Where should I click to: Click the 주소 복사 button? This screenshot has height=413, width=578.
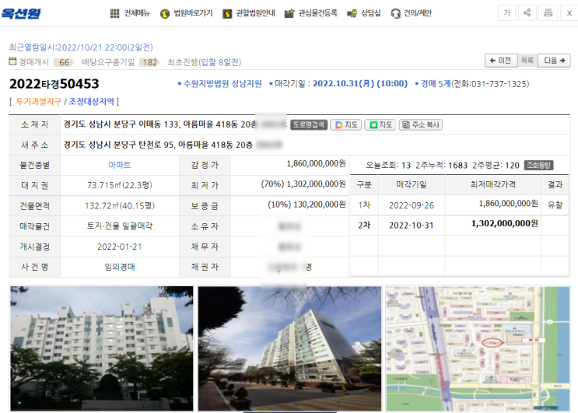click(x=421, y=125)
